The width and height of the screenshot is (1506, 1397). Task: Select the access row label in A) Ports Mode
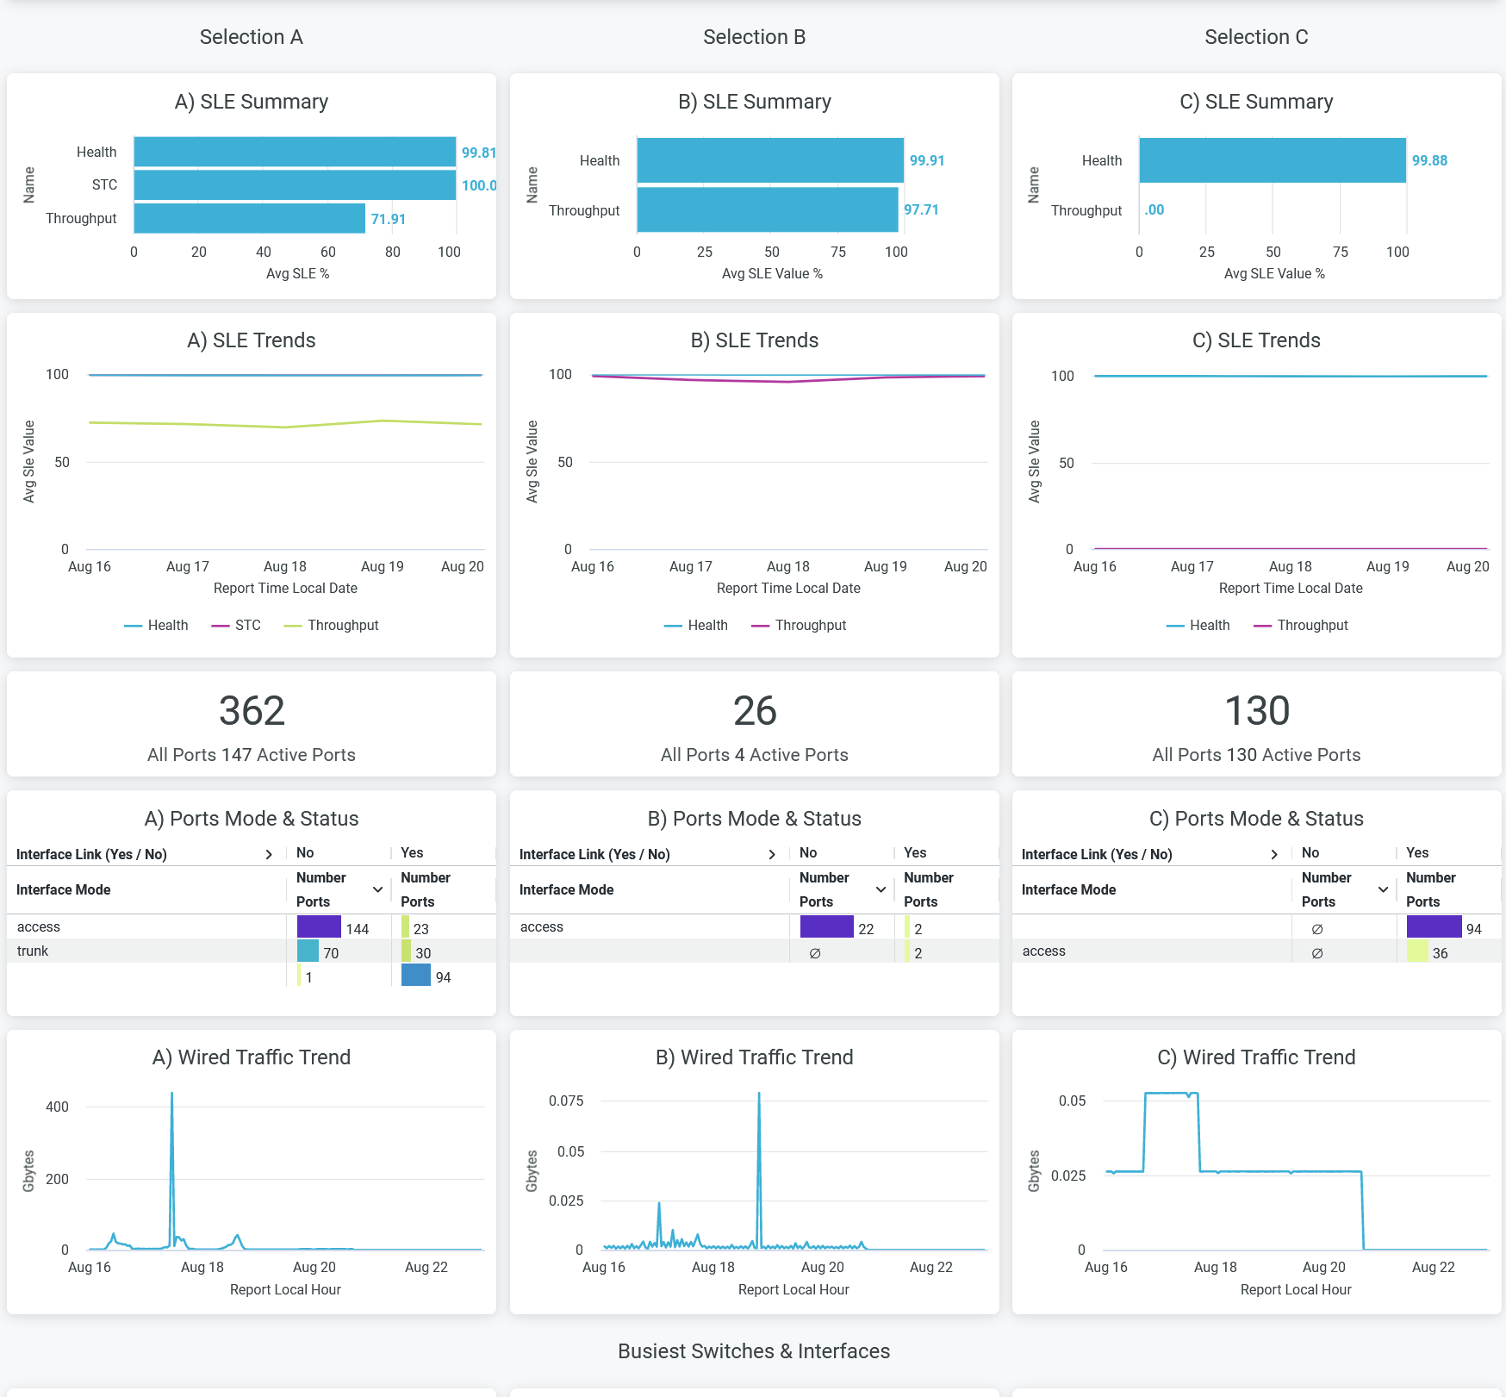tap(39, 926)
